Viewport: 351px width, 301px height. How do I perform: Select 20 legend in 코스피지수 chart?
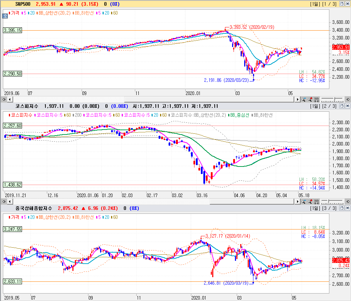coord(155,115)
